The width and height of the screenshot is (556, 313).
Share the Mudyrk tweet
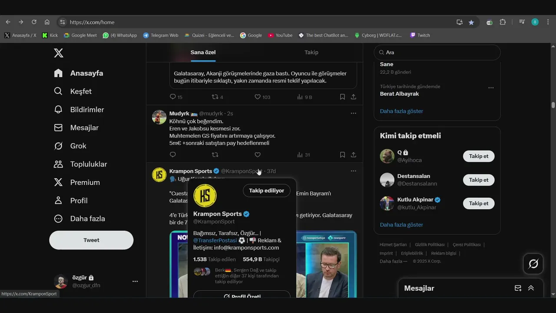[x=354, y=155]
